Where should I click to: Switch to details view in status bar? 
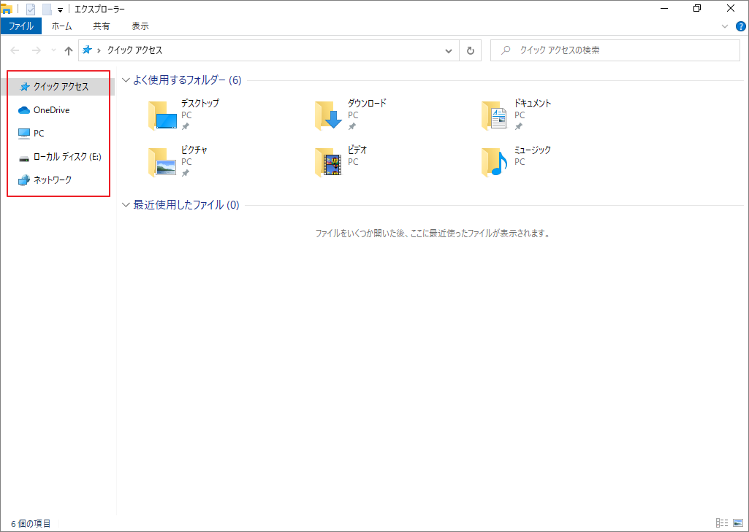pos(722,523)
